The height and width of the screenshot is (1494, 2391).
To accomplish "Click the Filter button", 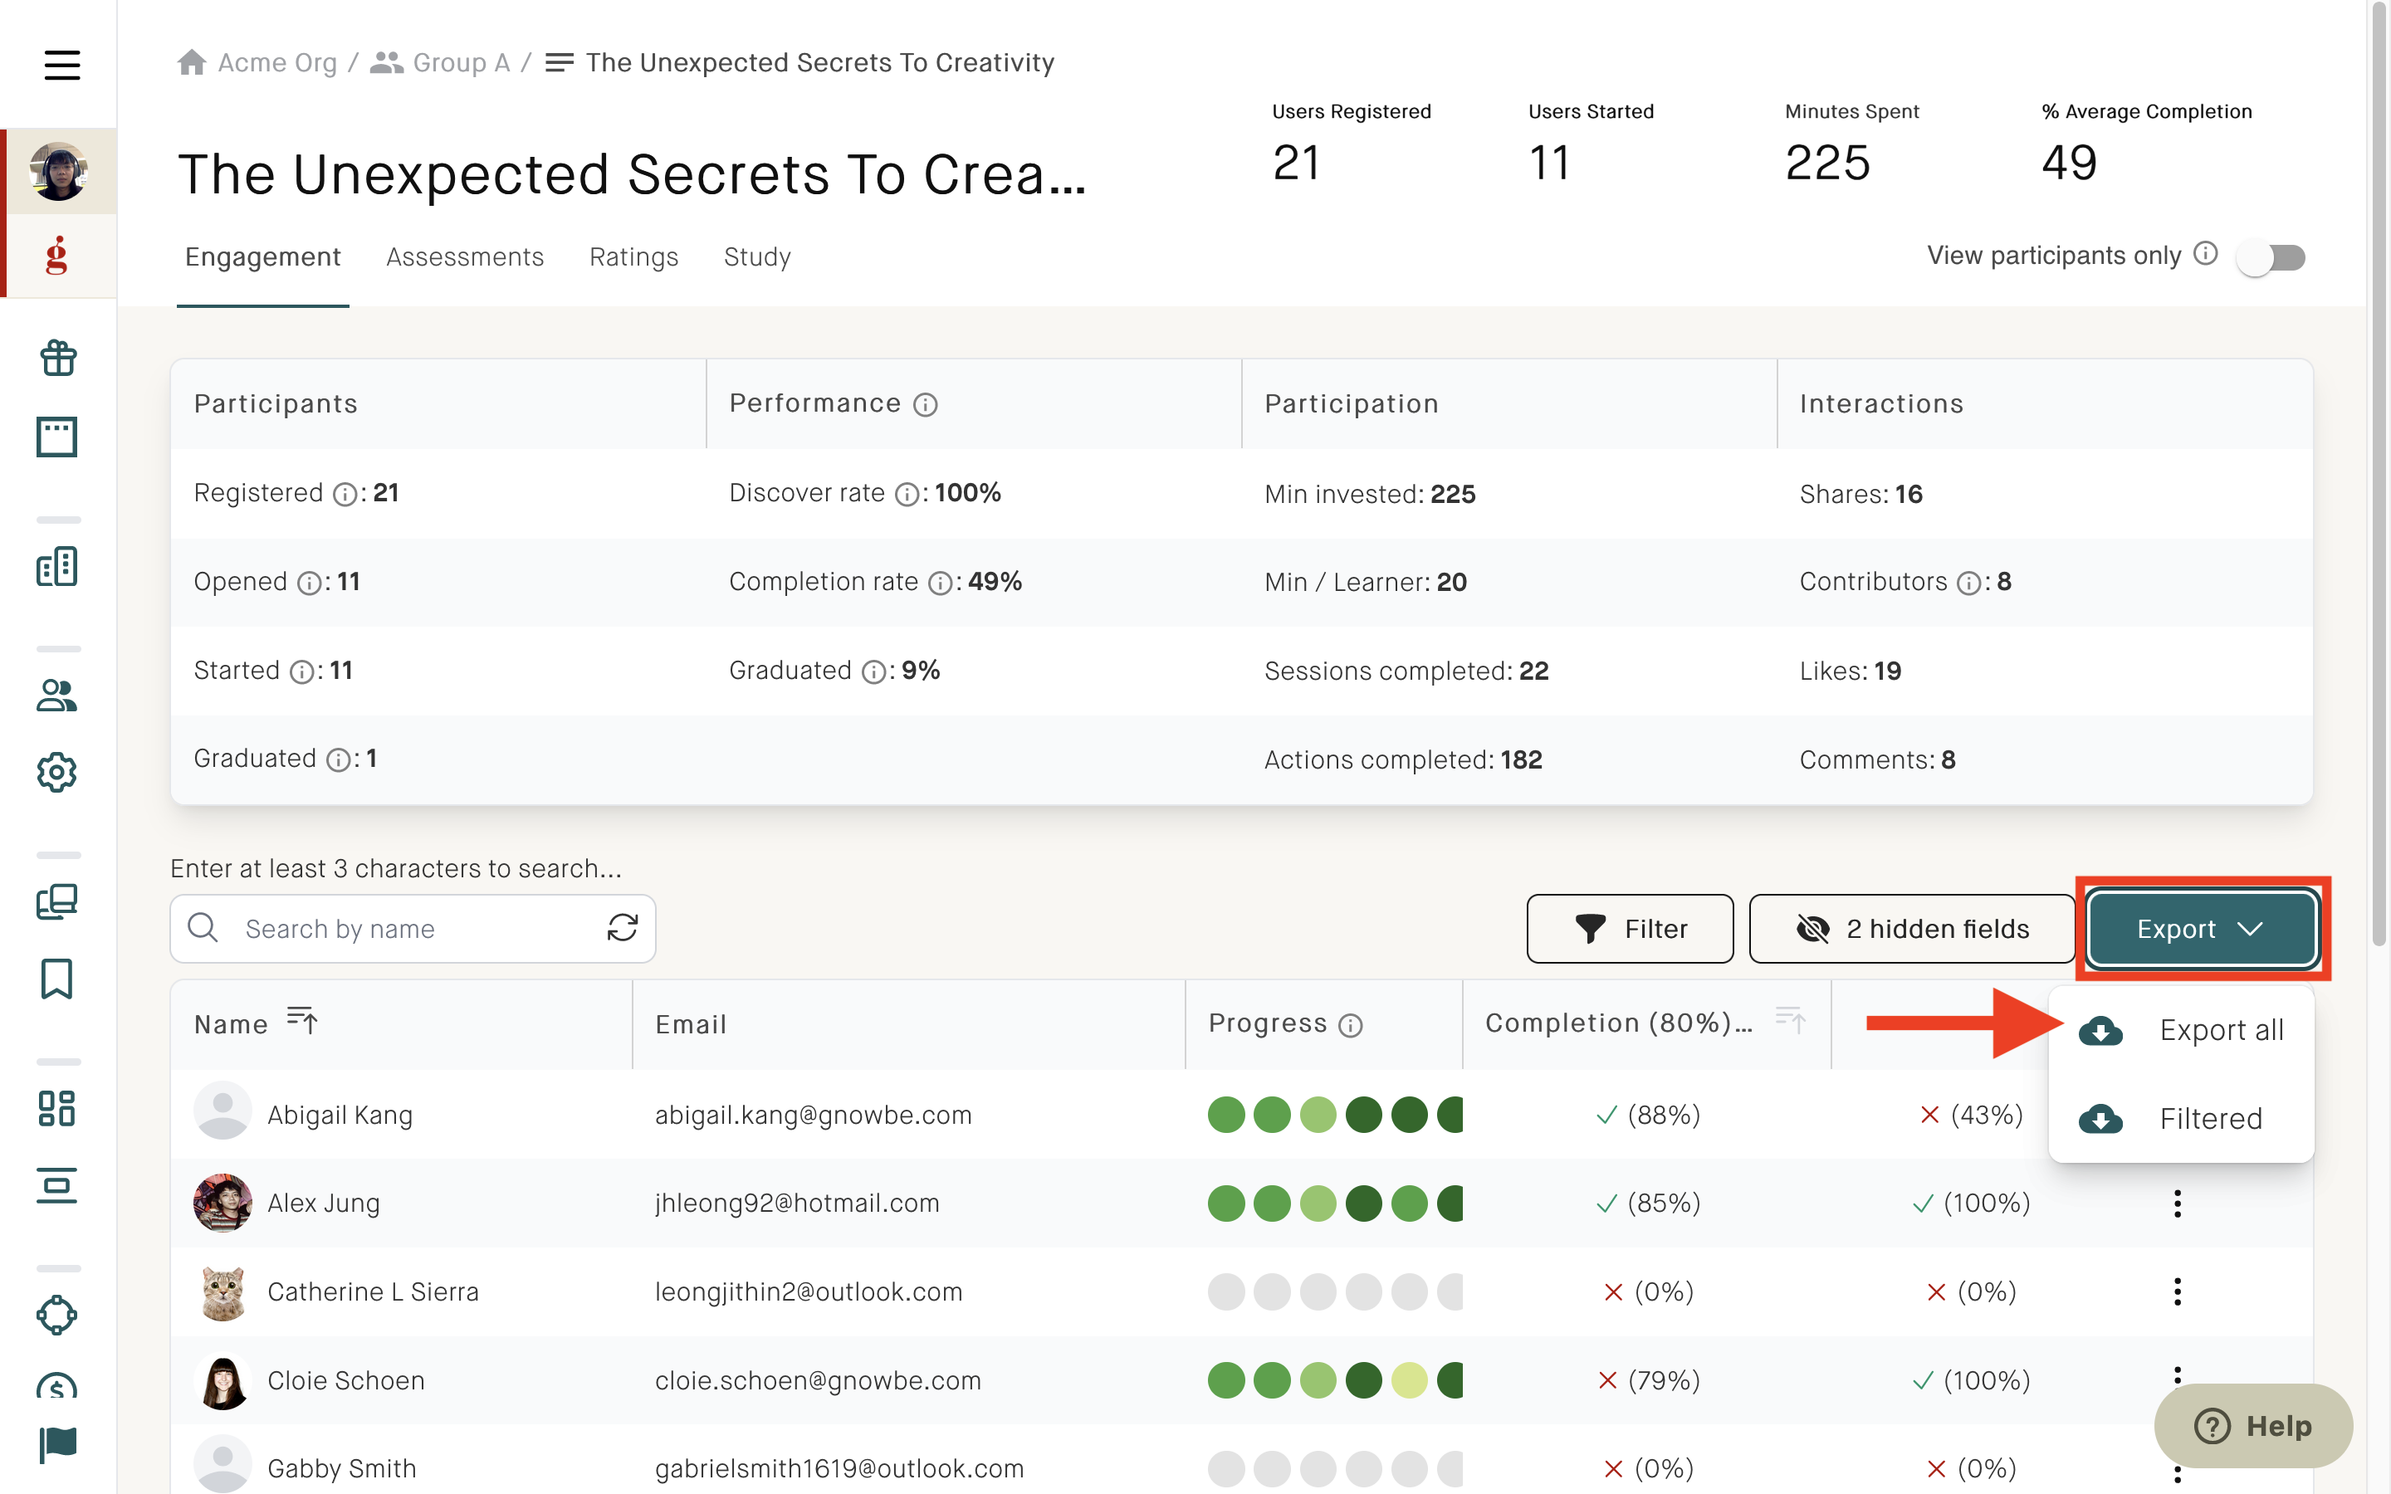I will pyautogui.click(x=1629, y=929).
